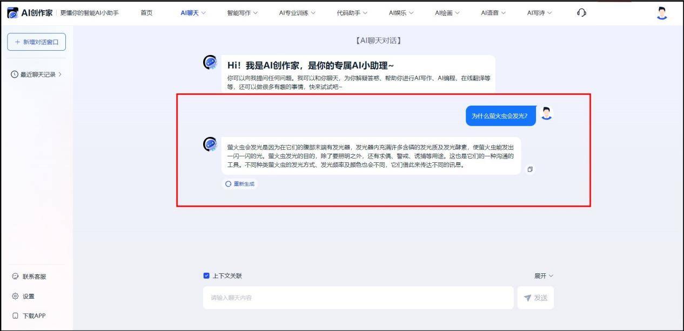The width and height of the screenshot is (684, 331).
Task: Copy the firefly answer with copy icon
Action: click(x=530, y=169)
